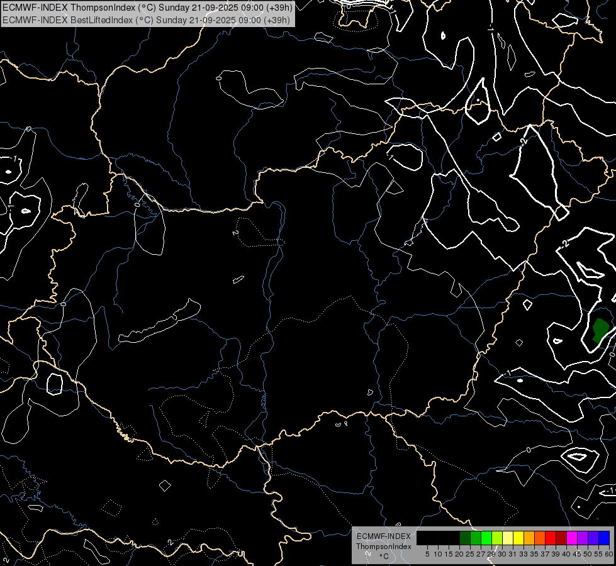
Task: Click the legend scale label 37
Action: coord(545,554)
